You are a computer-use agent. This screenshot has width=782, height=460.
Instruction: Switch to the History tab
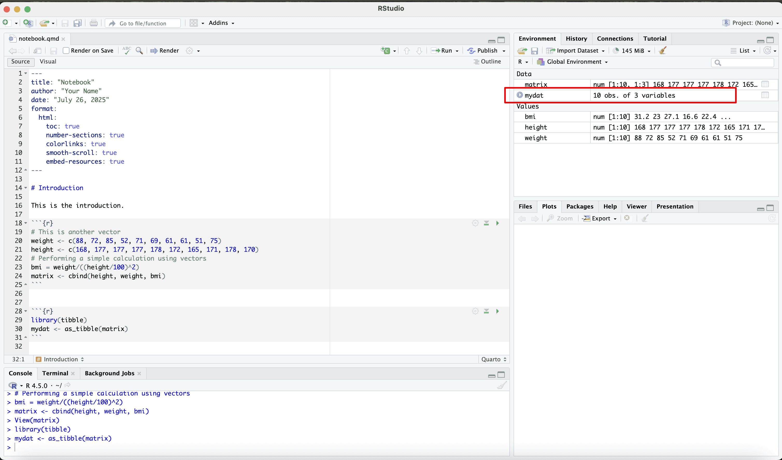[576, 38]
